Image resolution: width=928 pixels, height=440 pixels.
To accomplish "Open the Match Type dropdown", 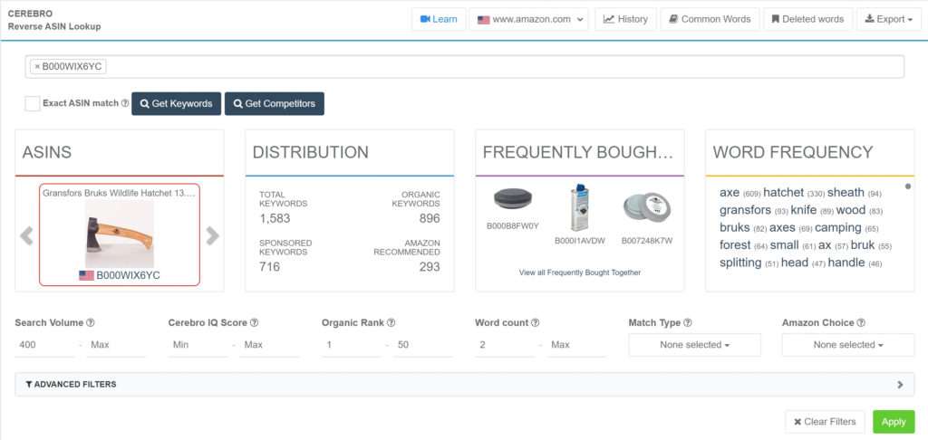I will pyautogui.click(x=694, y=345).
